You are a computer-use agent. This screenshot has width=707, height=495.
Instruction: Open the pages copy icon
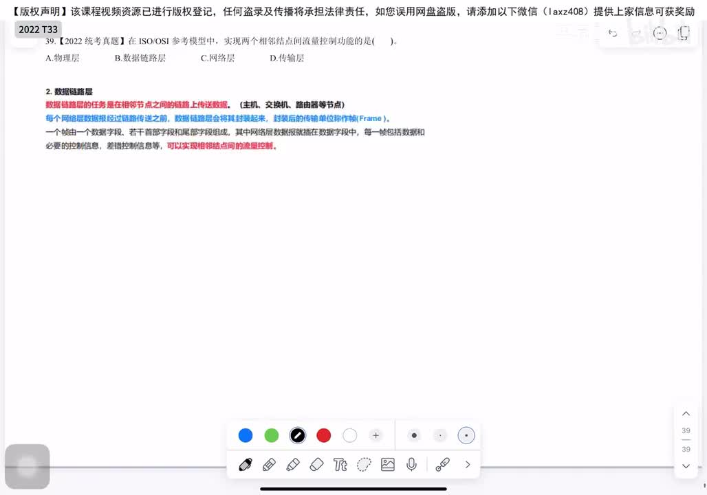click(684, 33)
